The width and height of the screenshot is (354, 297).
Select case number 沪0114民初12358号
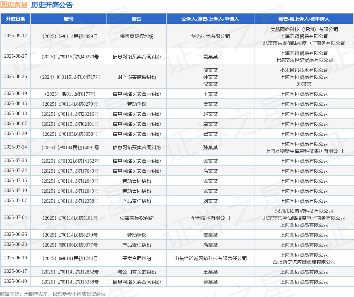tap(70, 201)
